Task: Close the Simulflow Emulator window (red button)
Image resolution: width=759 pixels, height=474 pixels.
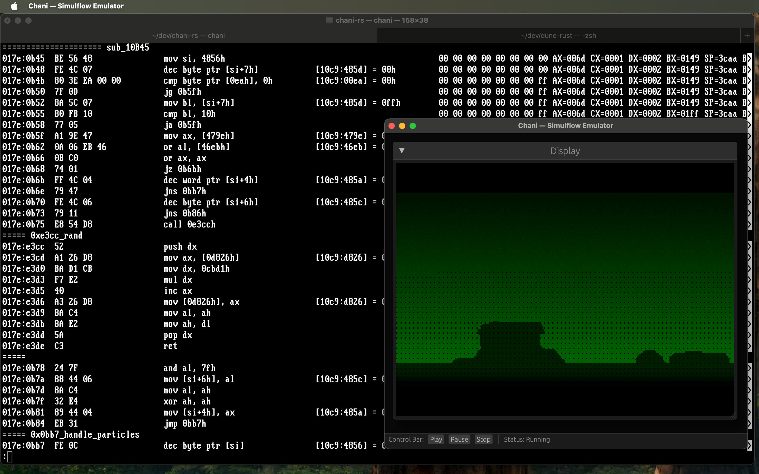Action: (391, 126)
